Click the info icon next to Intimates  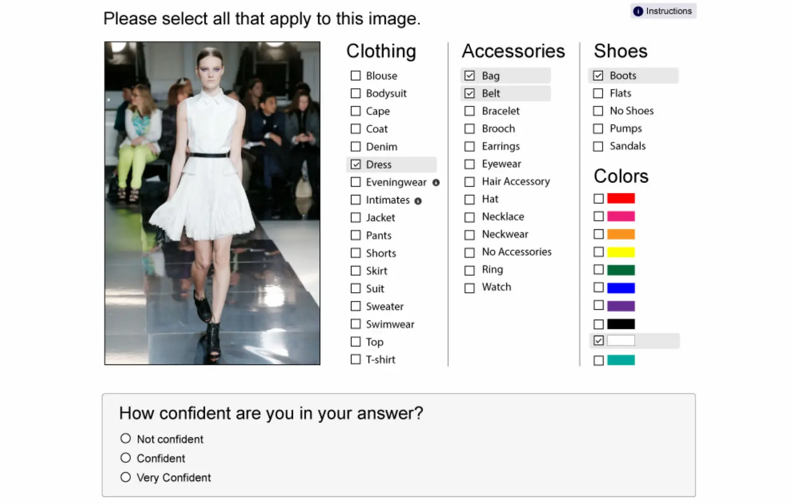(x=418, y=201)
